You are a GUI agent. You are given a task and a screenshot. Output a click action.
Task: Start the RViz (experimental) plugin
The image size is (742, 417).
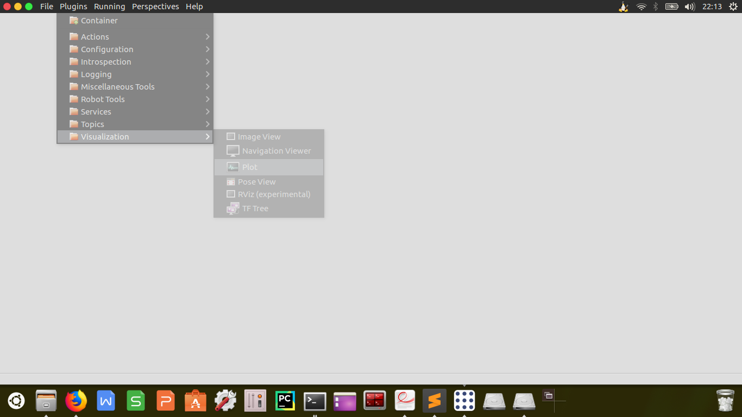tap(274, 194)
